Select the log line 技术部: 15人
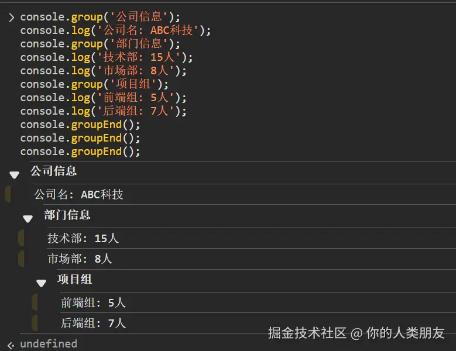The width and height of the screenshot is (456, 351). point(83,238)
